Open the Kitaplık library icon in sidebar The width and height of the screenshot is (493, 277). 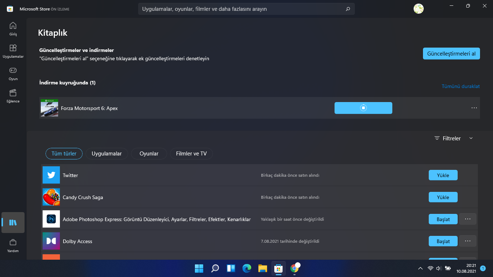[x=13, y=223]
